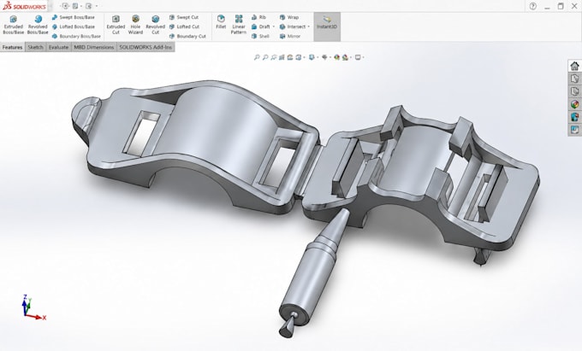
Task: Select the Extruded Boss/Base tool
Action: click(14, 25)
